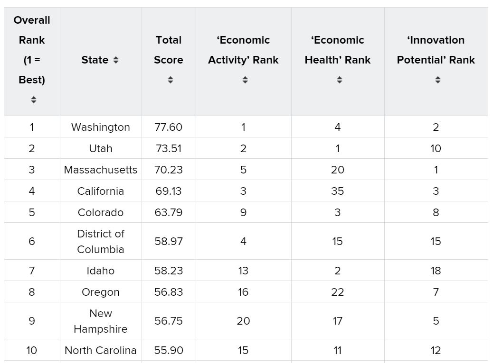This screenshot has height=363, width=493.
Task: Click the Total Score header label
Action: pos(169,50)
